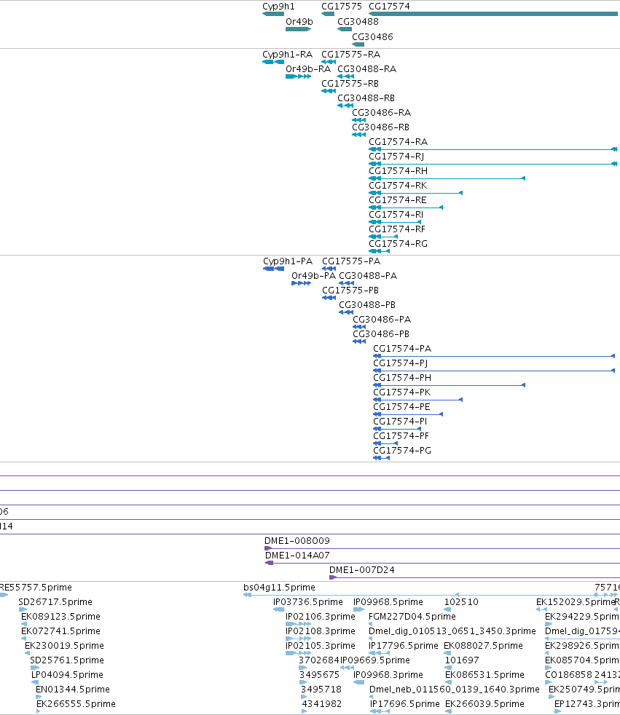This screenshot has height=715, width=620.
Task: Click the Cyp9h1 gene label
Action: 278,7
